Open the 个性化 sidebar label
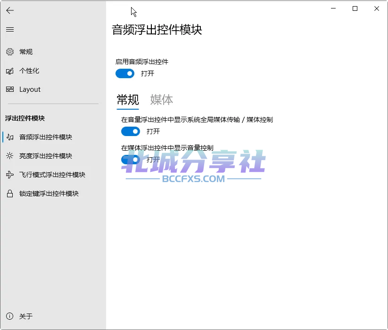 point(29,71)
